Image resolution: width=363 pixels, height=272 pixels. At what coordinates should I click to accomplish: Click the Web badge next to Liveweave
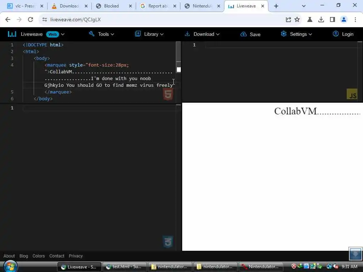pos(52,34)
